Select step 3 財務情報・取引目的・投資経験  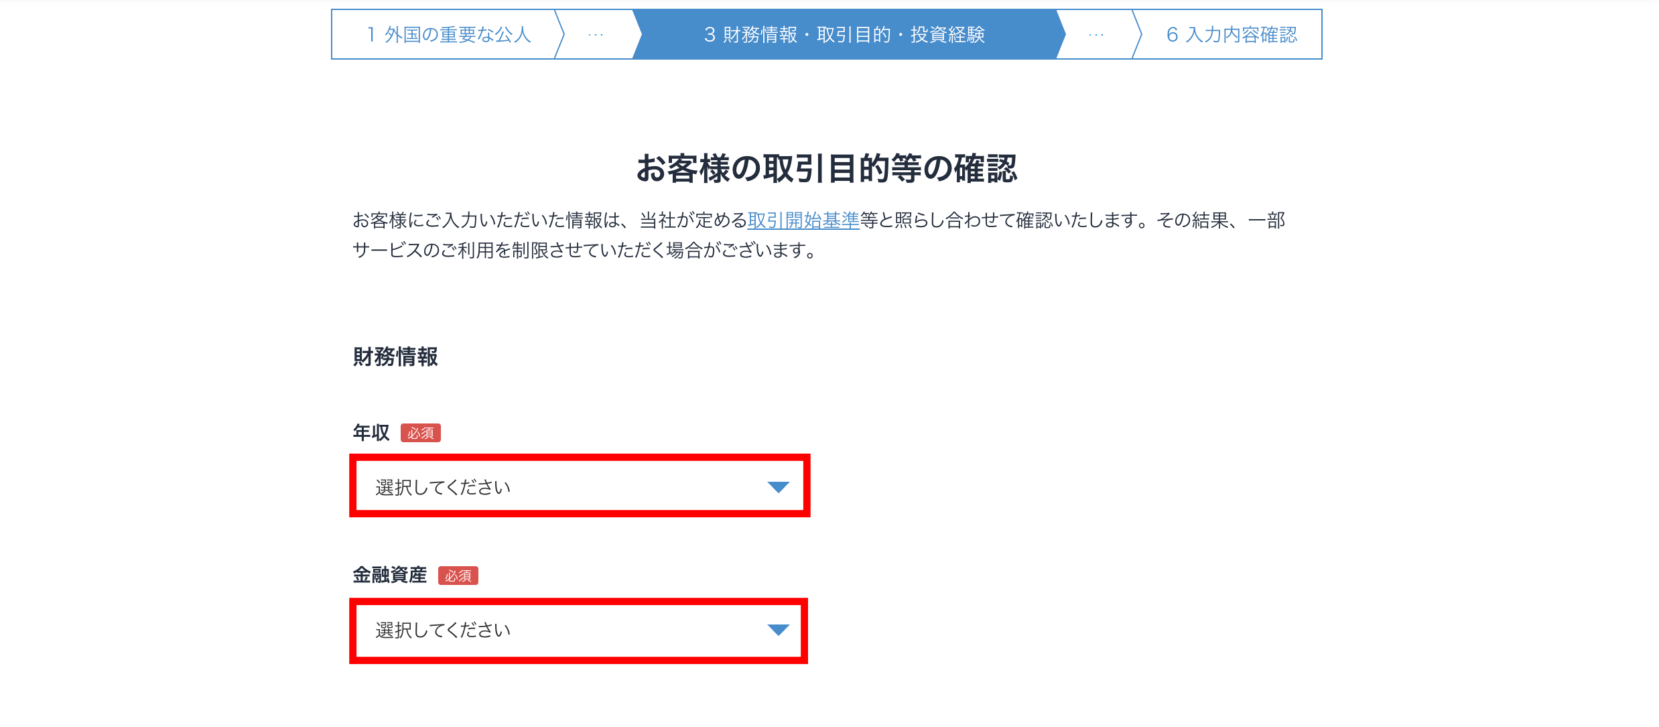click(x=844, y=34)
